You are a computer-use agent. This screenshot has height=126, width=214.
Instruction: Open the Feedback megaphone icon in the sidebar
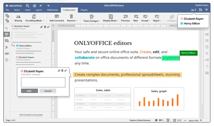[7, 53]
